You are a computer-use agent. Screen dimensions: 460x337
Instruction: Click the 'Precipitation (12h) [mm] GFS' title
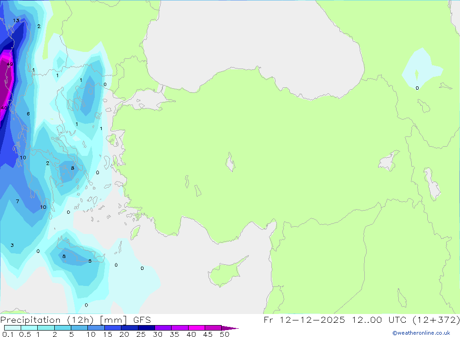(76, 320)
